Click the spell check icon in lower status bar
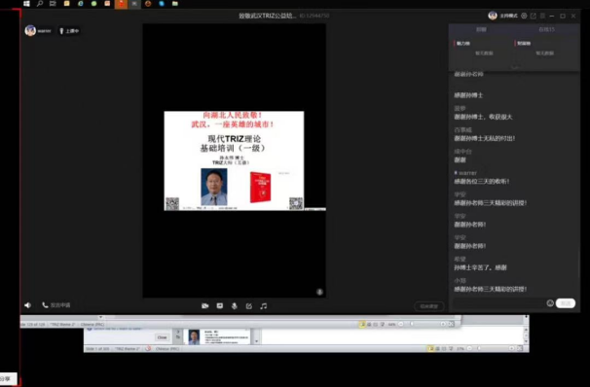590x387 pixels. coord(148,349)
